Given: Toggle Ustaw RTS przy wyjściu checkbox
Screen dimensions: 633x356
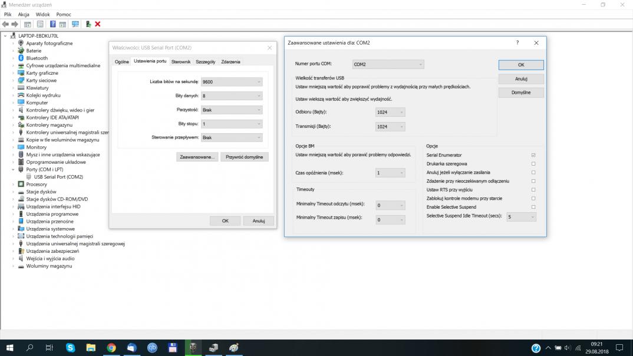Looking at the screenshot, I should (533, 190).
